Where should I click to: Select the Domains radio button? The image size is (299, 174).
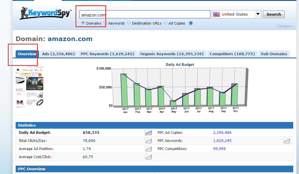coord(83,23)
